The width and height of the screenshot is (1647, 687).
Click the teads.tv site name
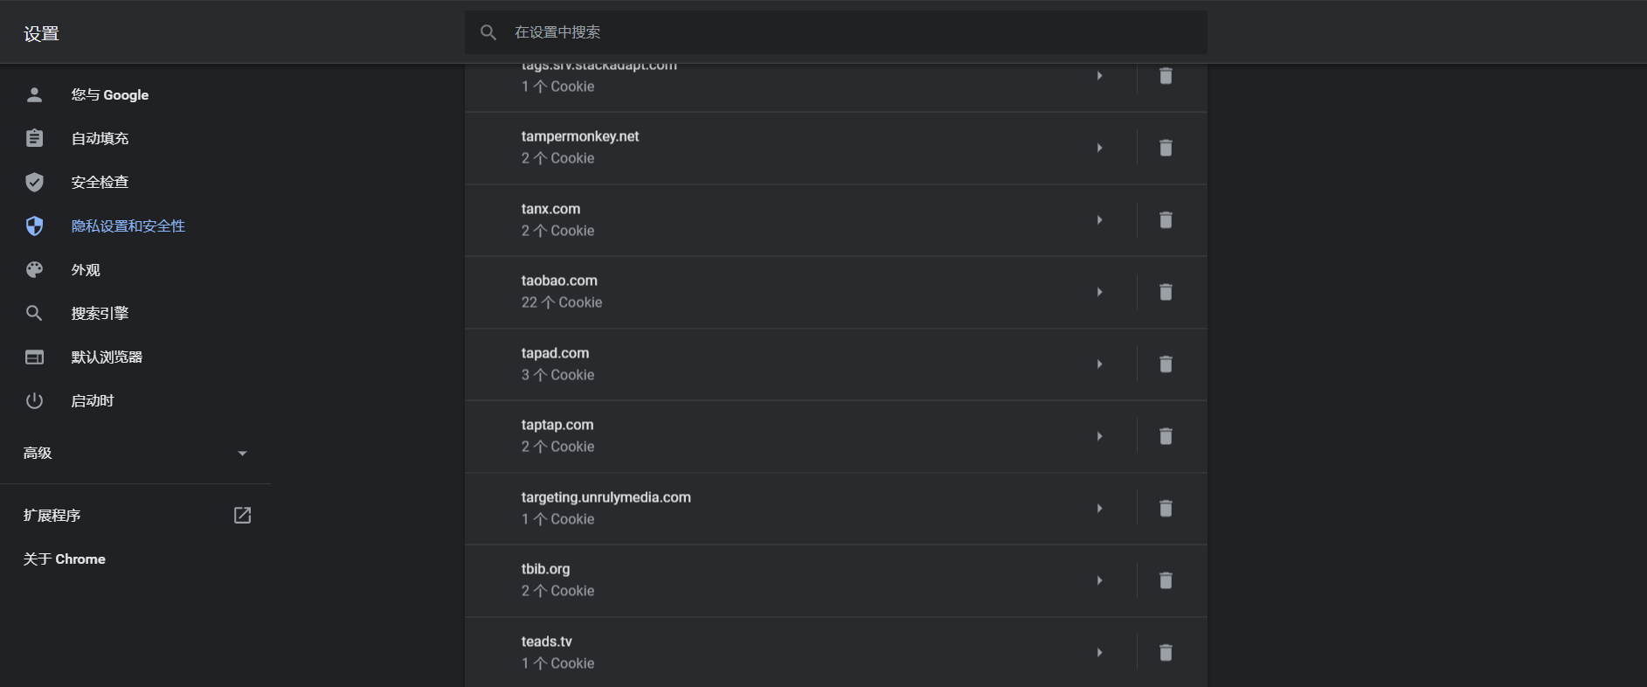coord(547,642)
